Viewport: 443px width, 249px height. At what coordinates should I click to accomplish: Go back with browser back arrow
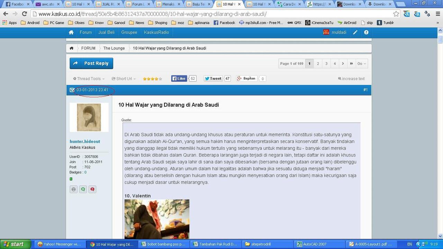5,14
